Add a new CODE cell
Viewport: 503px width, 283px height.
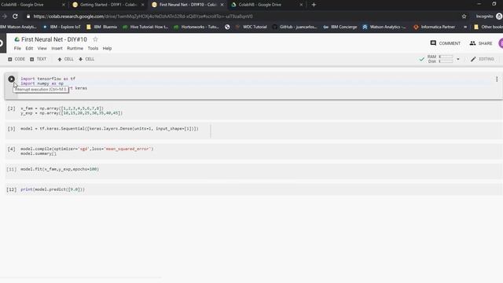[x=17, y=59]
